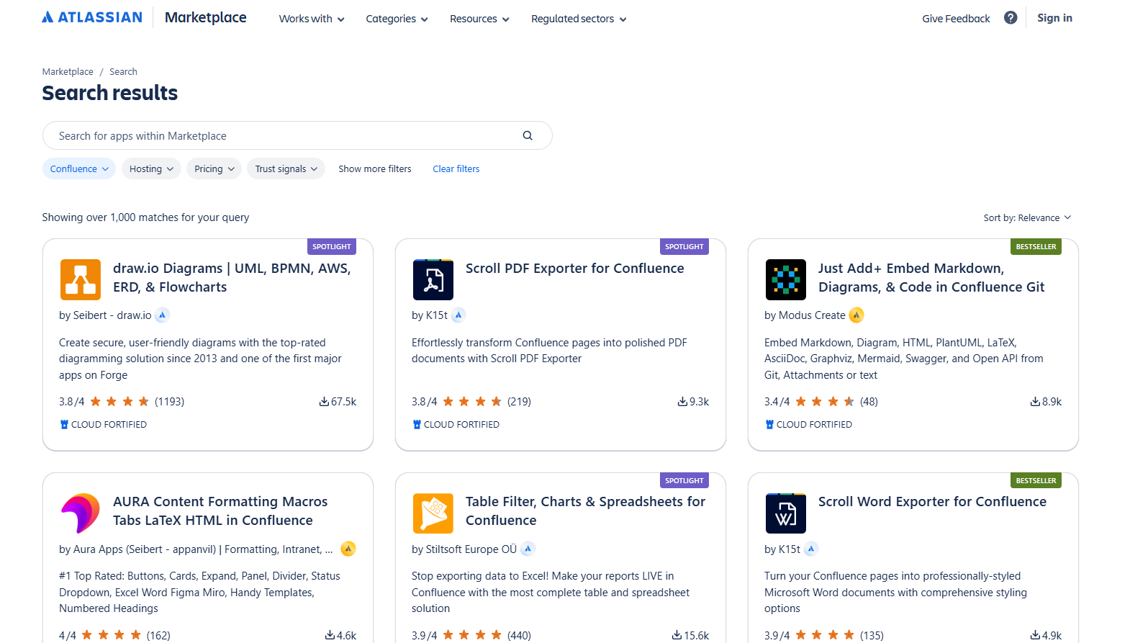Screen dimensions: 1130x643
Task: Expand the Regulated sectors menu
Action: coord(579,19)
